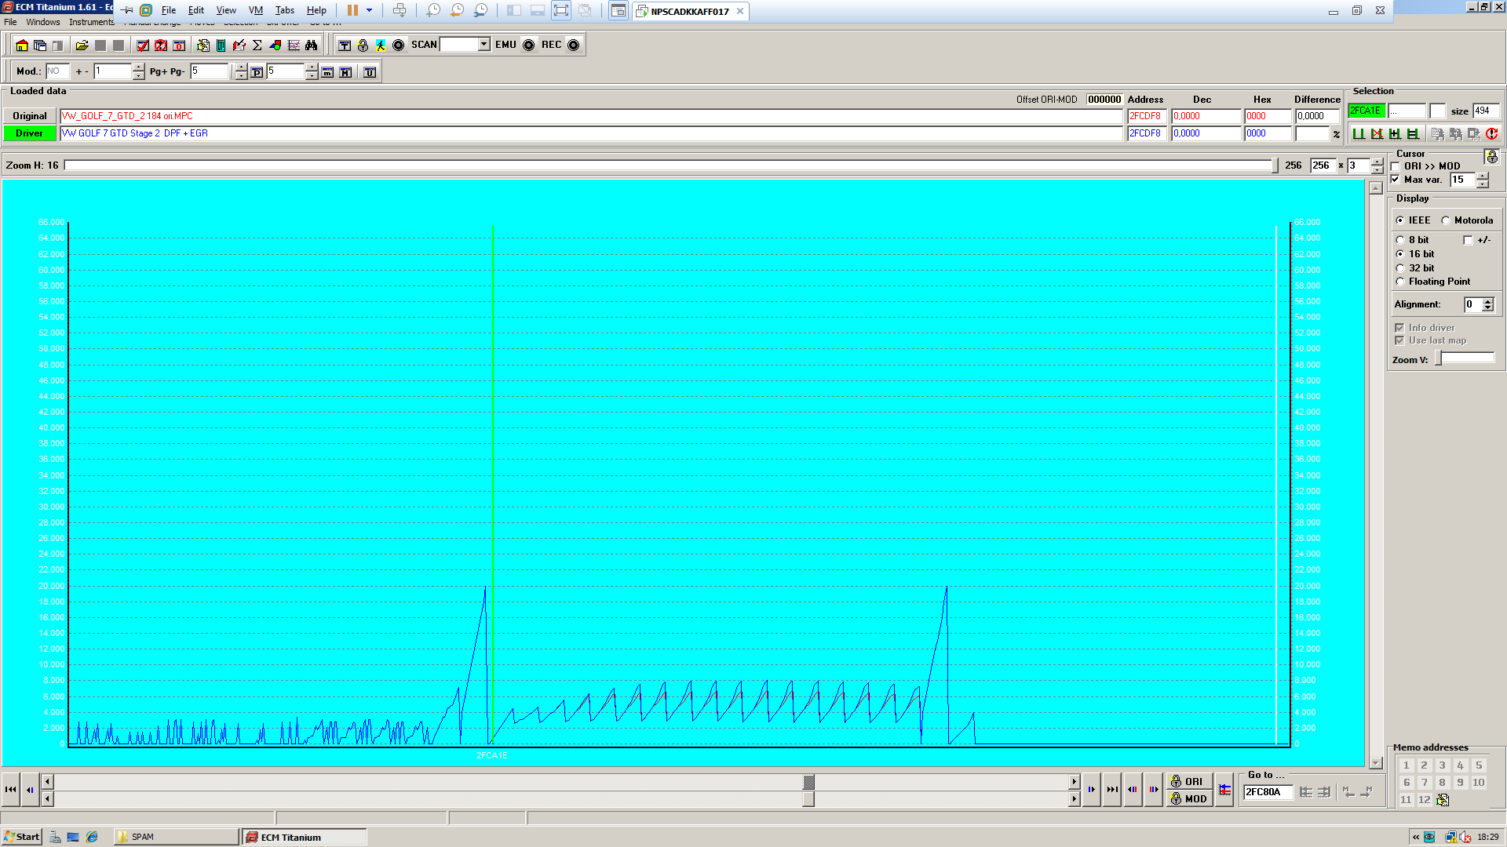Toggle the +/- signed checkbox
The height and width of the screenshot is (847, 1507).
[1468, 240]
